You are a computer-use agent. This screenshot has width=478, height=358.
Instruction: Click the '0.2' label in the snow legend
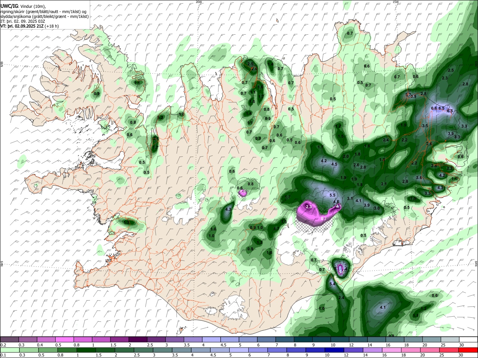coord(3,345)
